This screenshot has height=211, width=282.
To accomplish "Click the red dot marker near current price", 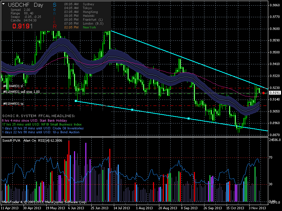I will pos(264,93).
